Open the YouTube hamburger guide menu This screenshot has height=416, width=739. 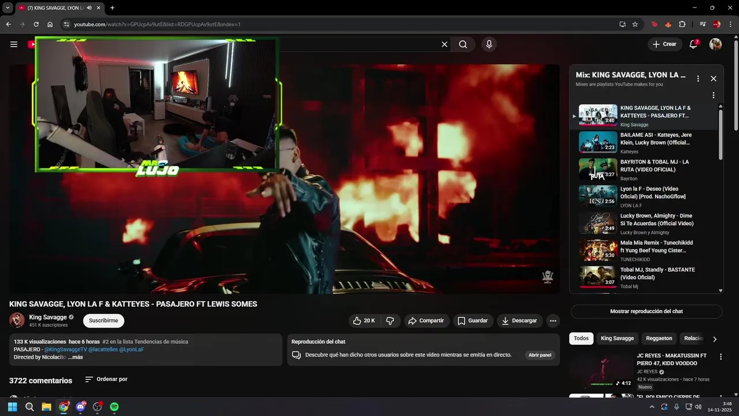coord(14,44)
